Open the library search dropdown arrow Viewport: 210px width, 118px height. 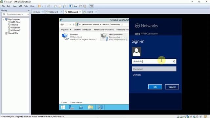[x=28, y=14]
